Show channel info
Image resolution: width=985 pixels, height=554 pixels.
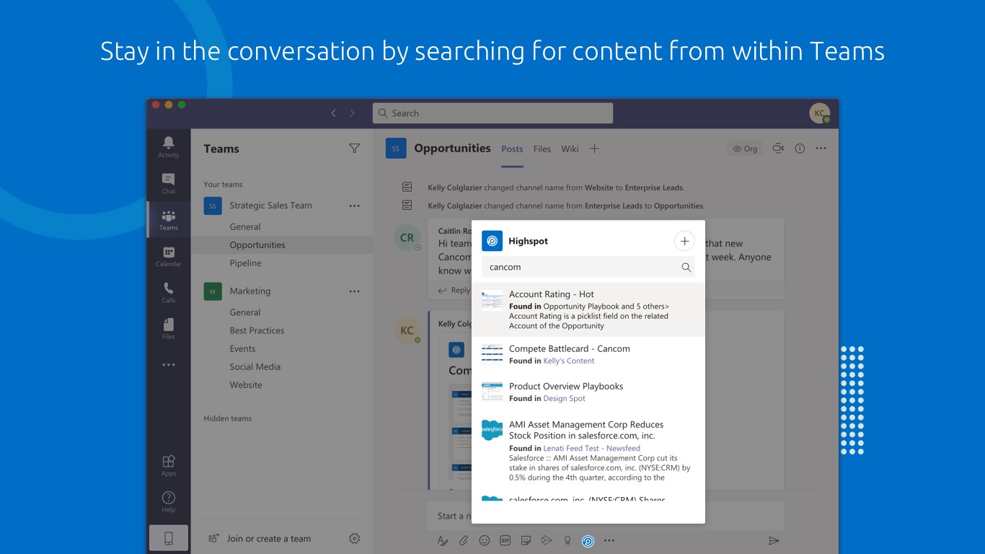pos(800,149)
